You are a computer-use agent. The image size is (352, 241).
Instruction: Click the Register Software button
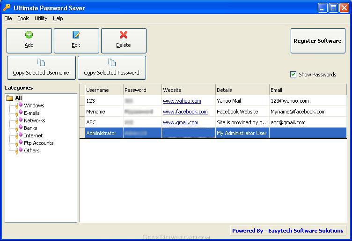coord(318,41)
